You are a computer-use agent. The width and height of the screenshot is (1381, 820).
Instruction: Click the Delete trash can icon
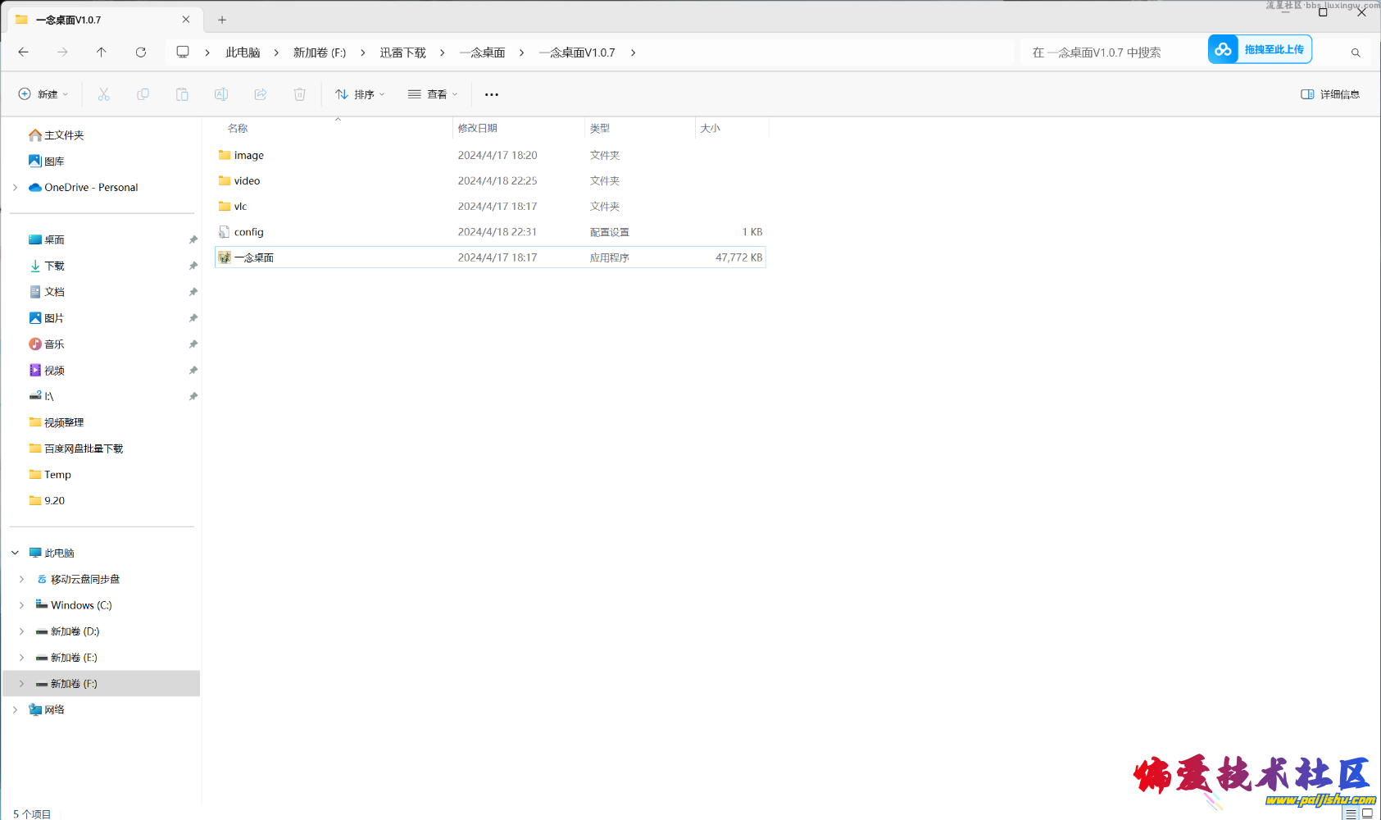tap(300, 94)
